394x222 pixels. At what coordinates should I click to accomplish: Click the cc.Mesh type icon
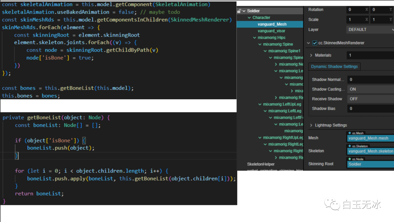pyautogui.click(x=349, y=133)
